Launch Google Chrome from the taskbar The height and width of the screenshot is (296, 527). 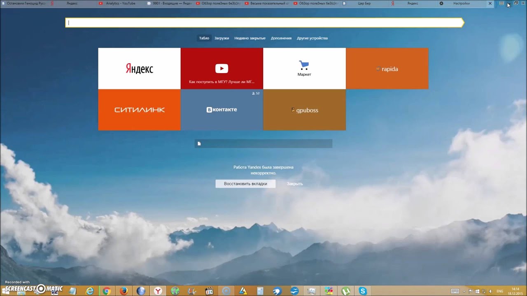click(107, 291)
